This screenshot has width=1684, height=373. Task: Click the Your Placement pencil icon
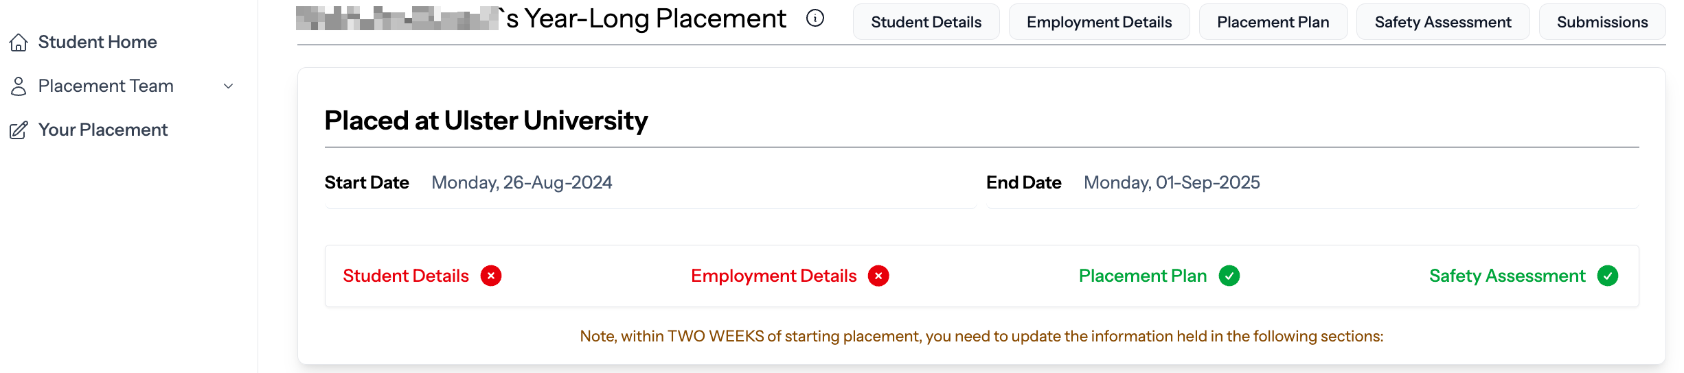click(19, 130)
